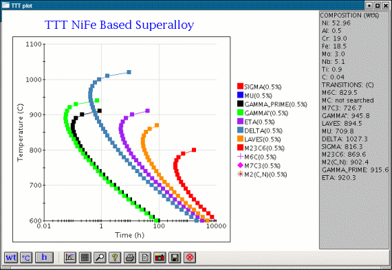Click the M23C6(0.5%) red legend swatch

(x=240, y=147)
